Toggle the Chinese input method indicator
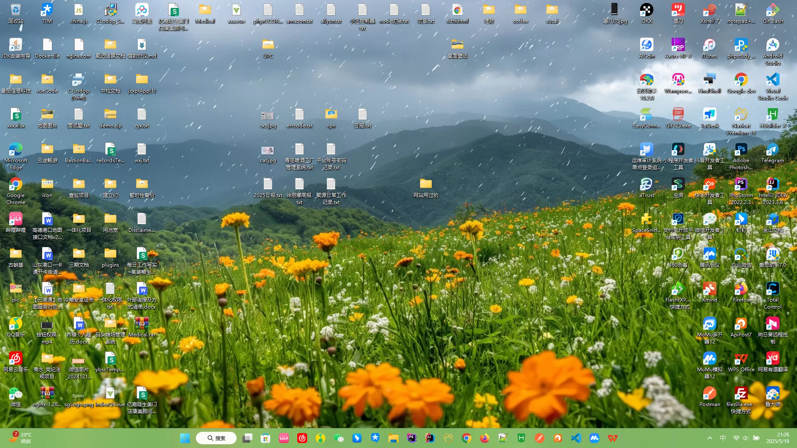Viewport: 797px width, 448px height. click(x=723, y=438)
